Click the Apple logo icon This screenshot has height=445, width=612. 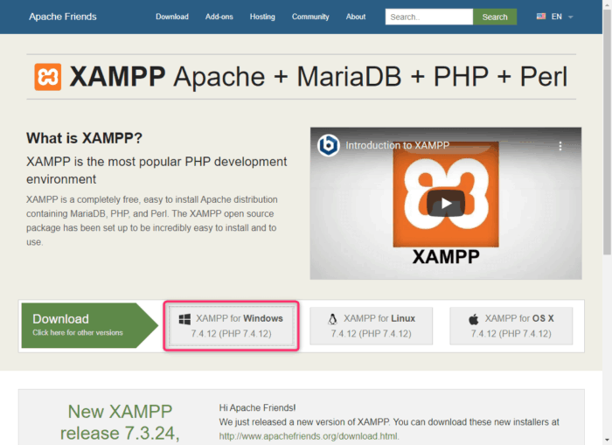pyautogui.click(x=474, y=319)
